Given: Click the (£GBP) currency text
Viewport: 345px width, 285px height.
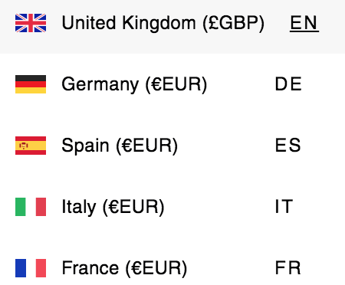Looking at the screenshot, I should 233,24.
